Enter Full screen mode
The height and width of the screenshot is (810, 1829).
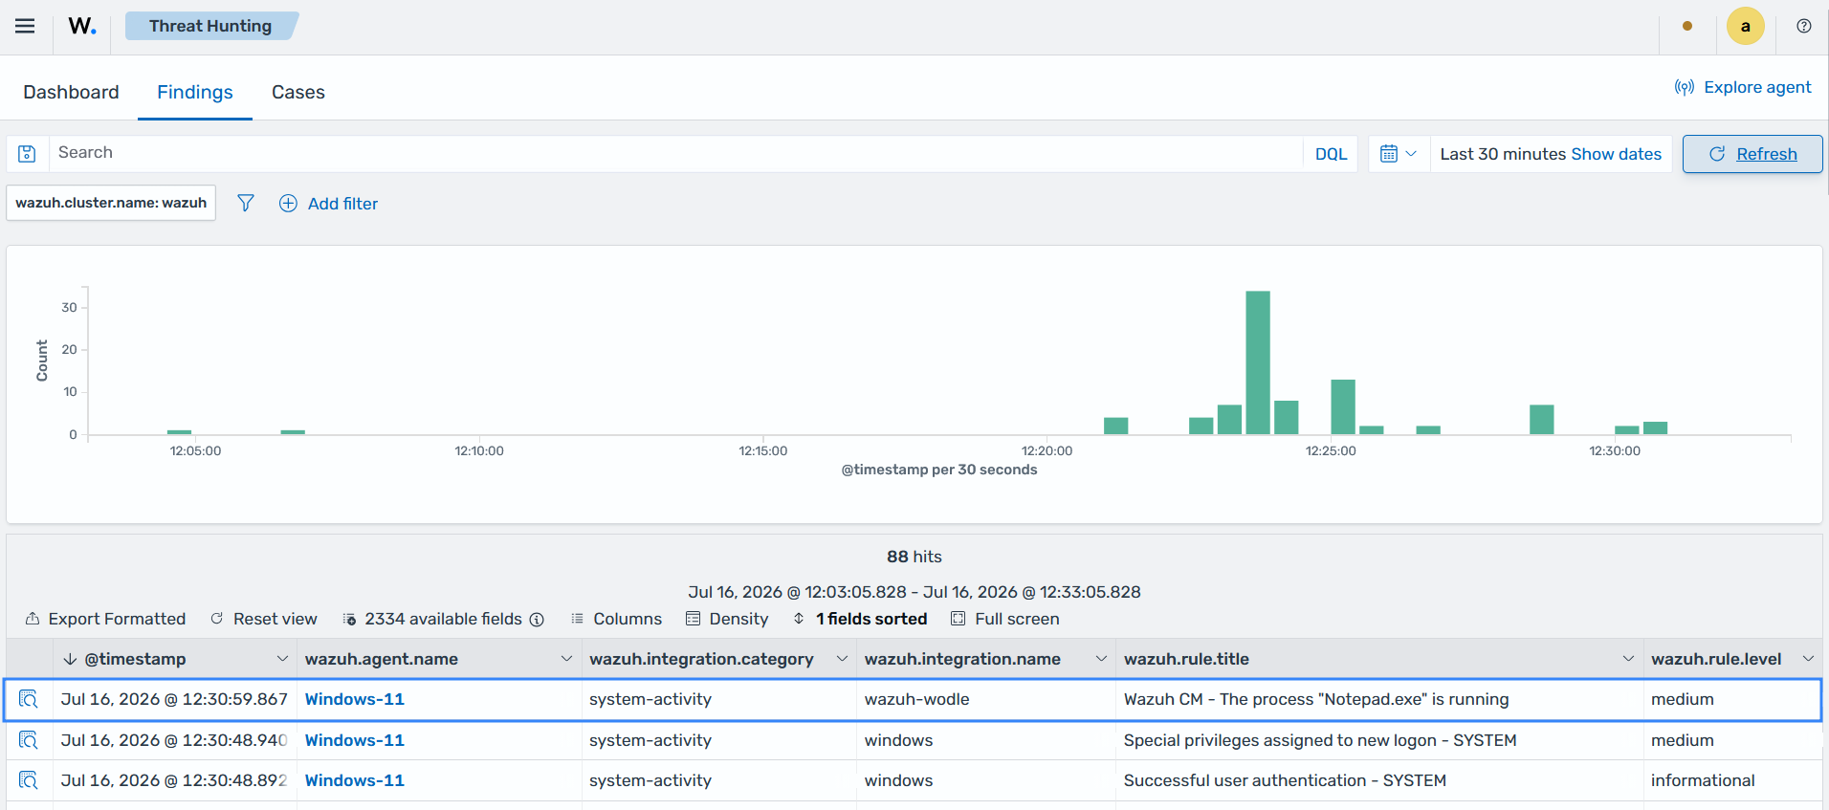(x=1005, y=619)
